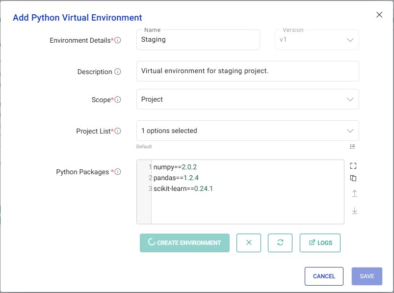Click the Scope info icon

(x=117, y=99)
